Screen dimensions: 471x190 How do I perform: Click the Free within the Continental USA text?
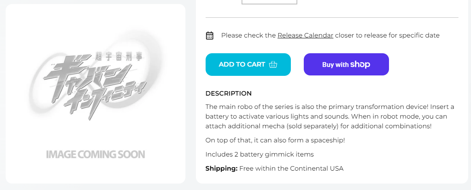pos(291,169)
